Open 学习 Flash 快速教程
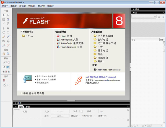 [46, 76]
